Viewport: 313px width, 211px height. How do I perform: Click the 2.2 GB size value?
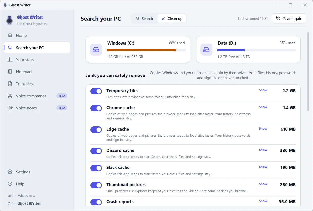[289, 91]
